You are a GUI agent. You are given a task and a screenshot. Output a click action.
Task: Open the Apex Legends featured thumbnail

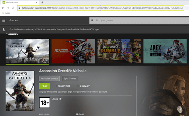(165, 51)
